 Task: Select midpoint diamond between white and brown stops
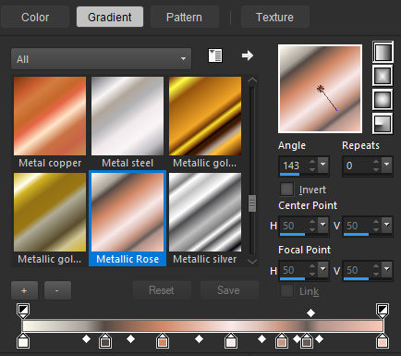pyautogui.click(x=86, y=339)
